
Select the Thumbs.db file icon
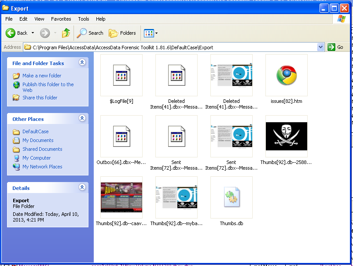click(x=232, y=197)
